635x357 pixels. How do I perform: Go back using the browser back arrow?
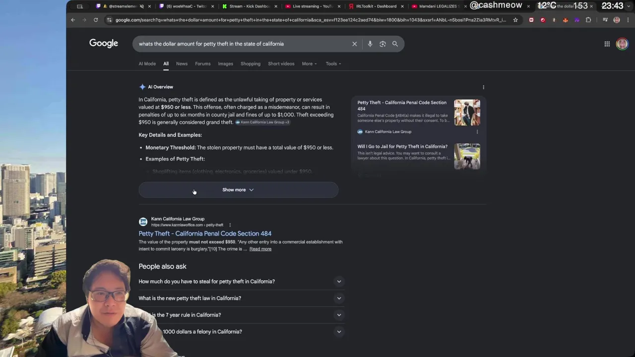(73, 20)
